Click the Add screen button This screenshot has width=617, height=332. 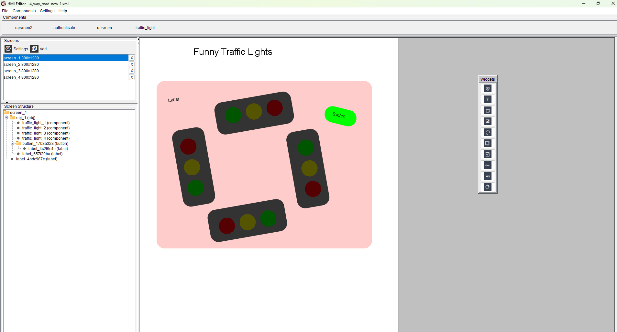click(x=34, y=48)
